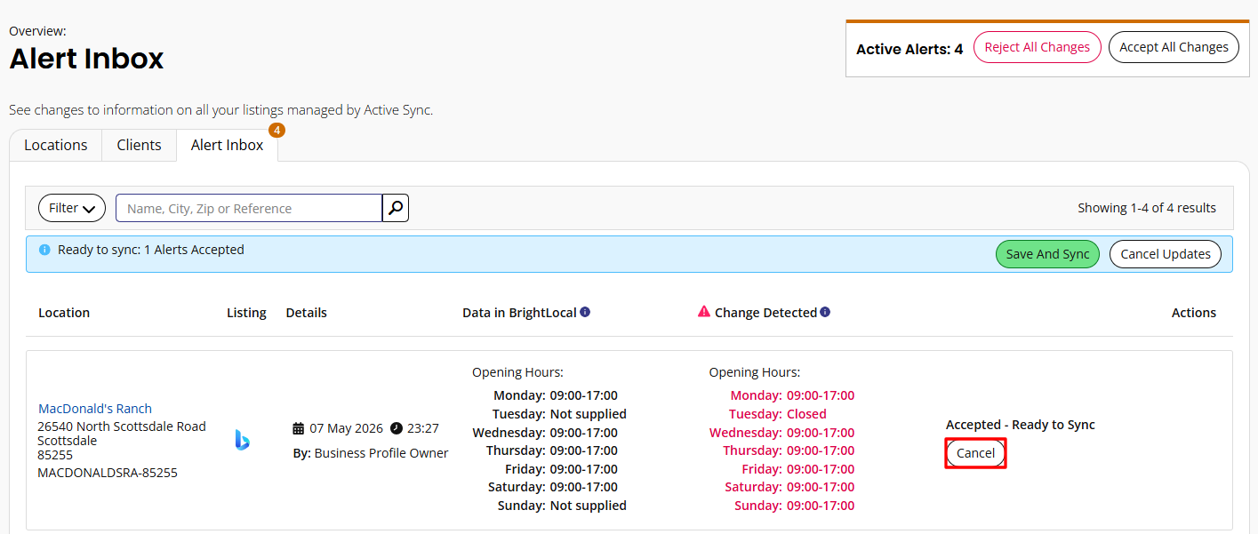Click reference 'MACDONALDSRA-85255' text
The width and height of the screenshot is (1258, 534).
pyautogui.click(x=108, y=473)
